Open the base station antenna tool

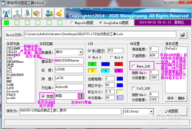click(7, 13)
